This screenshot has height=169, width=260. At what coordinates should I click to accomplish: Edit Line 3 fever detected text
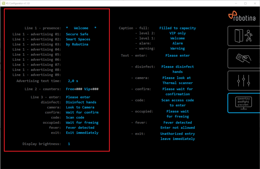pyautogui.click(x=80, y=128)
